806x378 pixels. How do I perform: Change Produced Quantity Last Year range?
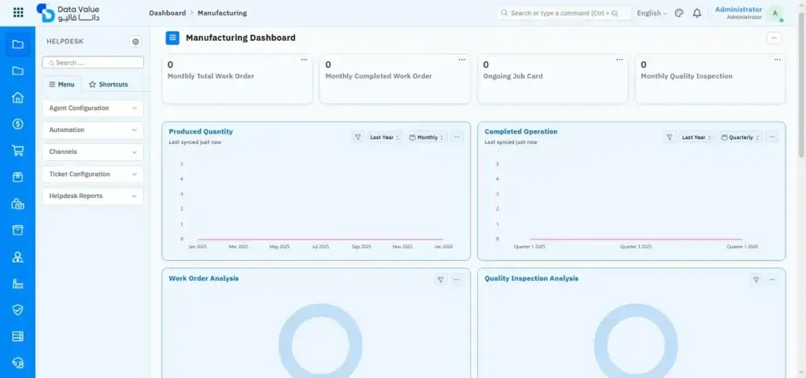tap(384, 138)
